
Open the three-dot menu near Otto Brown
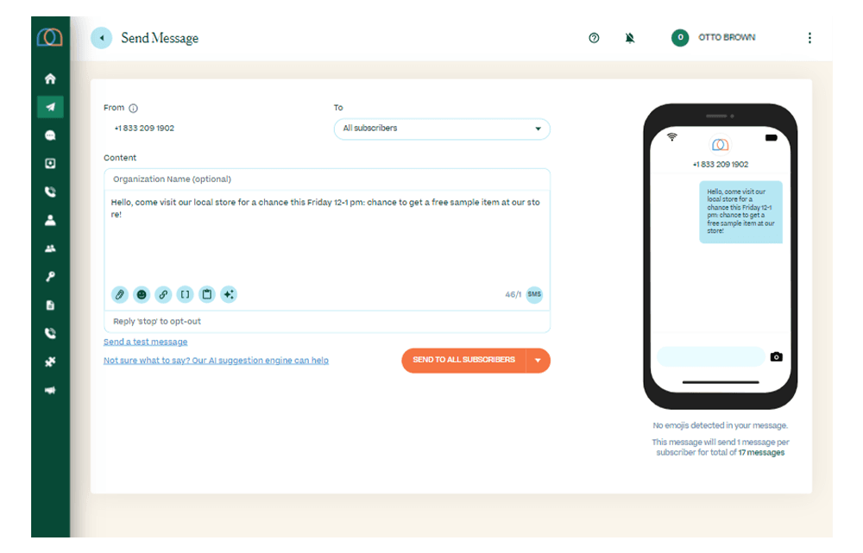tap(809, 37)
